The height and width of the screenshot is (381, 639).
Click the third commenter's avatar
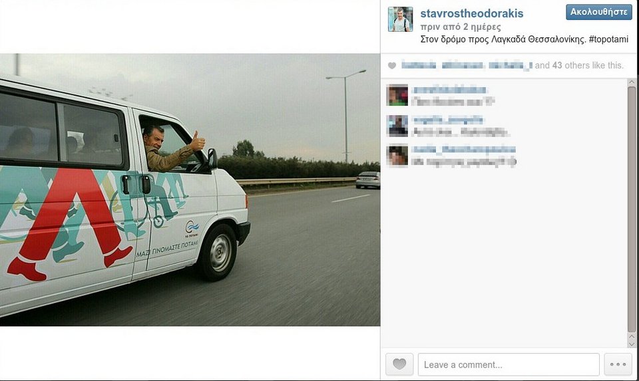[x=397, y=155]
